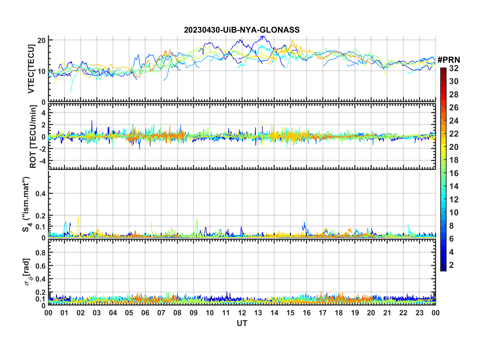Select the PRN colorbar tick label 2
Screen dimensions: 484x339
pos(451,265)
